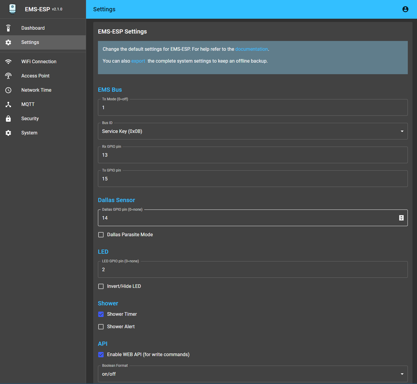The width and height of the screenshot is (417, 384).
Task: Open the user account profile icon
Action: (405, 9)
